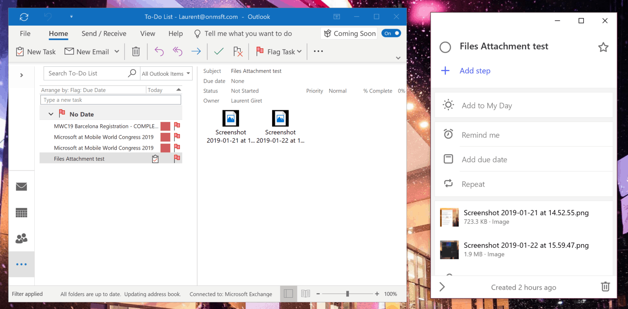The image size is (628, 309).
Task: Click the New Email button
Action: coord(87,51)
